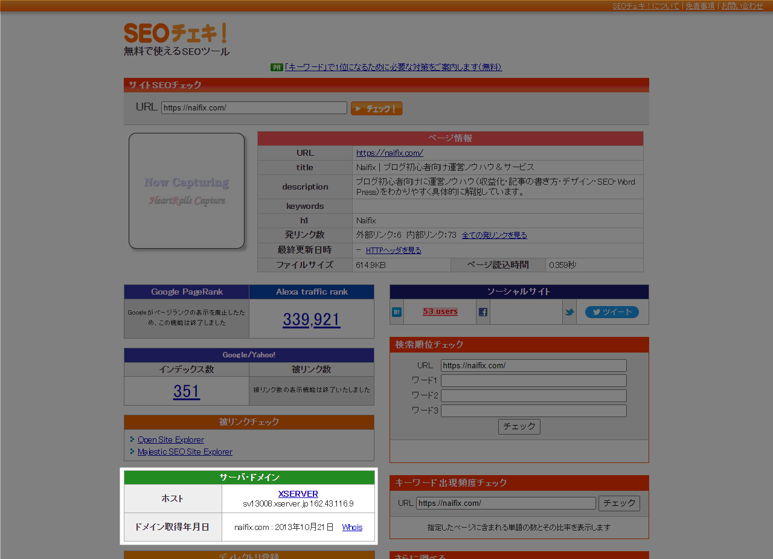Click the チェック button under ワード3

point(519,427)
